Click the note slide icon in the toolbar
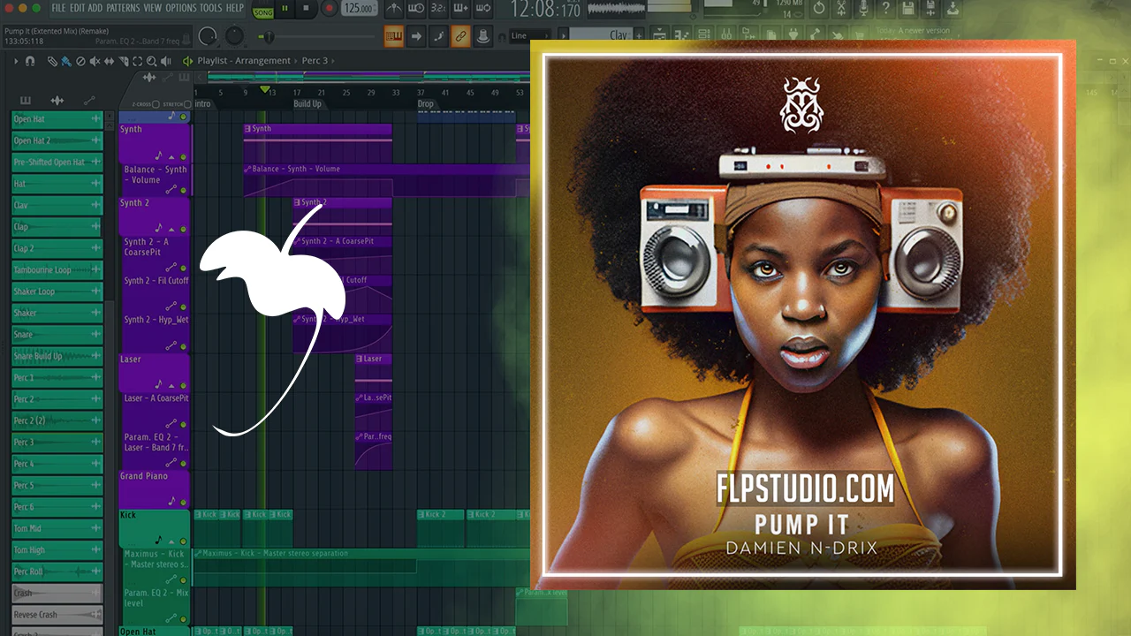The height and width of the screenshot is (636, 1131). (x=438, y=36)
